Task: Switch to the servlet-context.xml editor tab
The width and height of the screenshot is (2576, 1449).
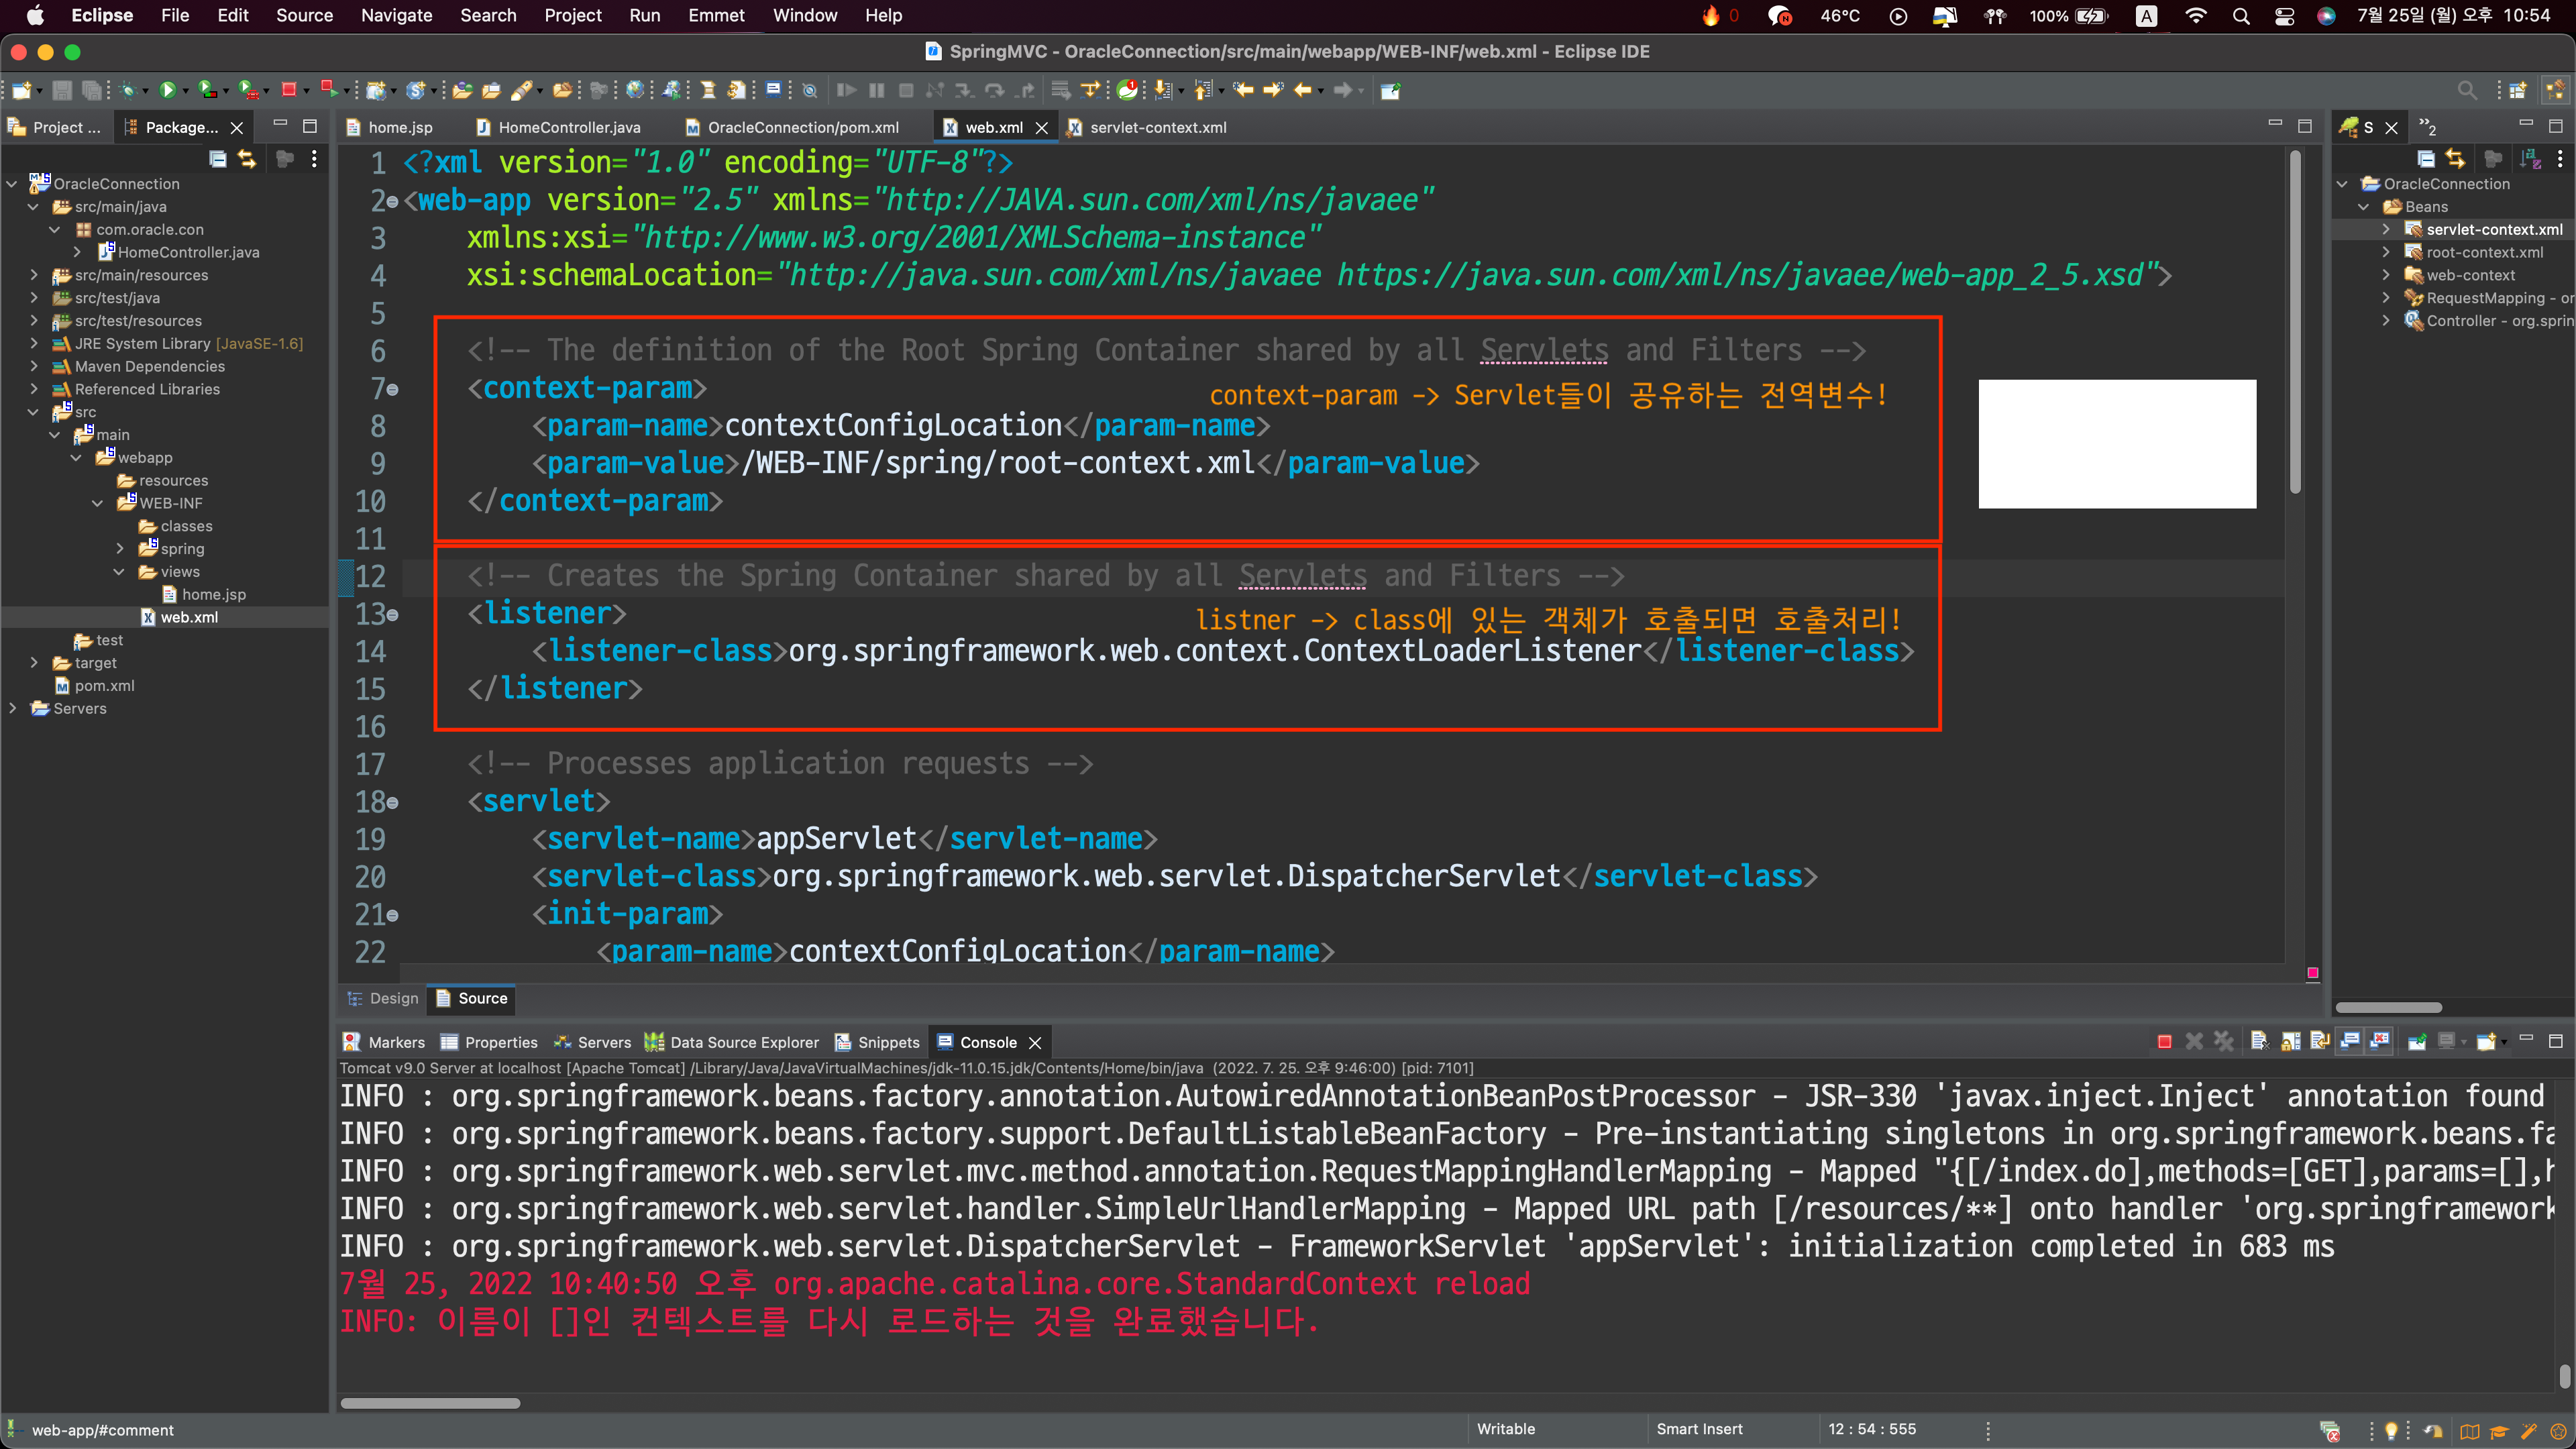Action: pos(1157,127)
